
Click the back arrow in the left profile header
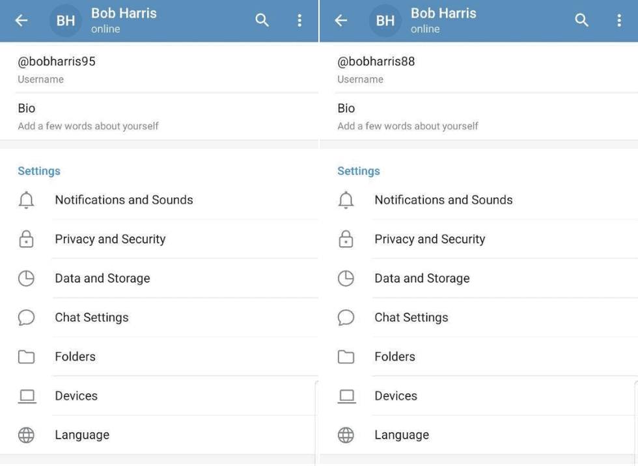[x=21, y=21]
